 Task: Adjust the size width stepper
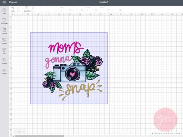70,10
